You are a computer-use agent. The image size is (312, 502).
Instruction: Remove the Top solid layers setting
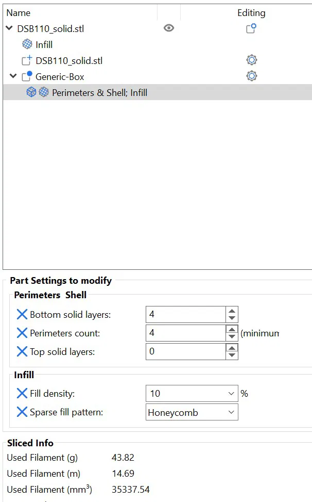coord(22,351)
